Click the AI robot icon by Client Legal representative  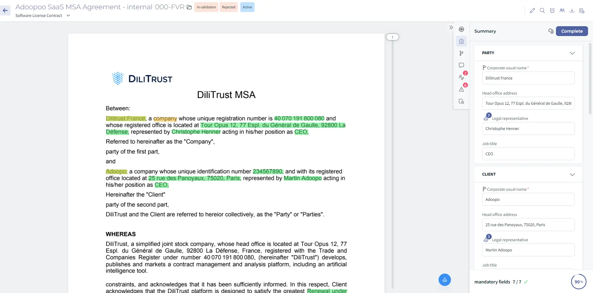point(486,239)
